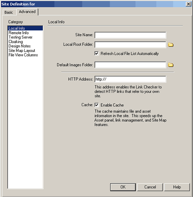Click the Cancel button
This screenshot has width=193, height=197.
(x=150, y=187)
